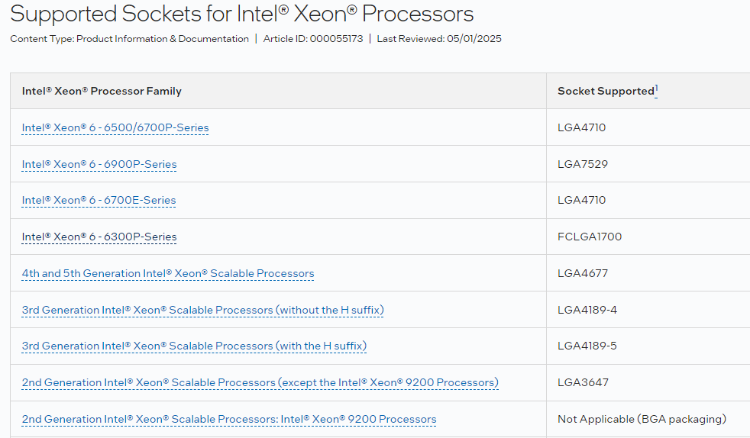Open the Xeon 6 6900P-Series link
750x438 pixels.
click(x=99, y=164)
